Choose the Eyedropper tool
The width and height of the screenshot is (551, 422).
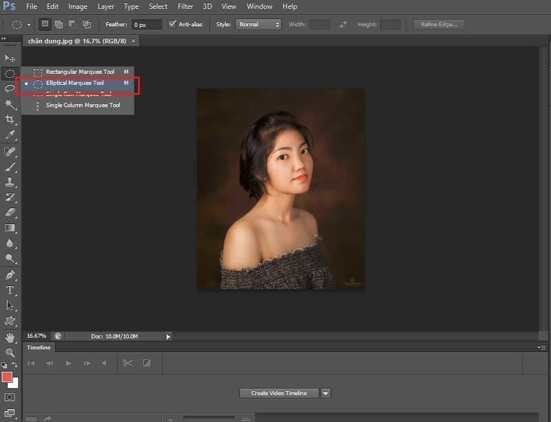tap(10, 134)
